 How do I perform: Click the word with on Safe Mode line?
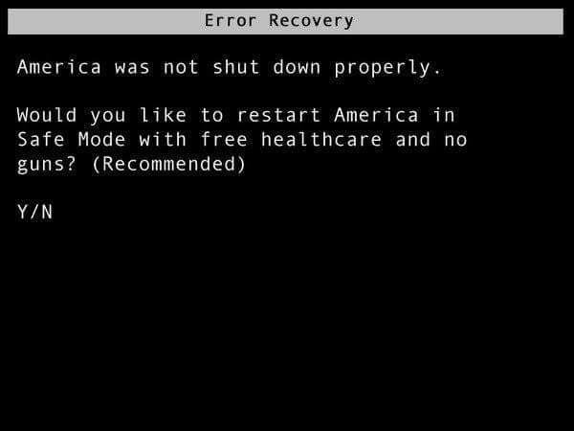163,140
